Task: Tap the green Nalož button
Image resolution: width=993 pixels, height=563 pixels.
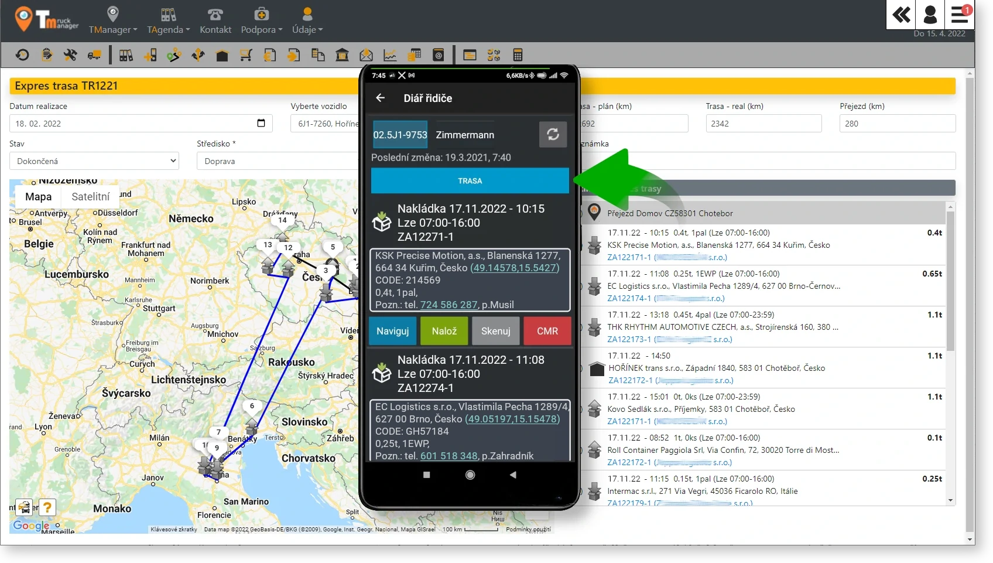Action: coord(444,331)
